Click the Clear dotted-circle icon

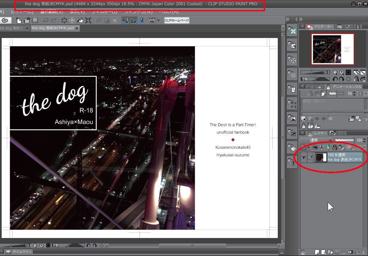[64, 20]
